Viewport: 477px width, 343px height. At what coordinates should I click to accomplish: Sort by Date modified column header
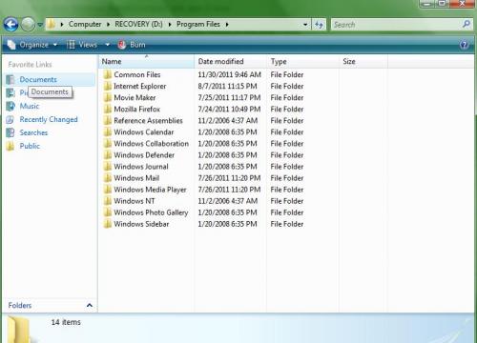(230, 62)
